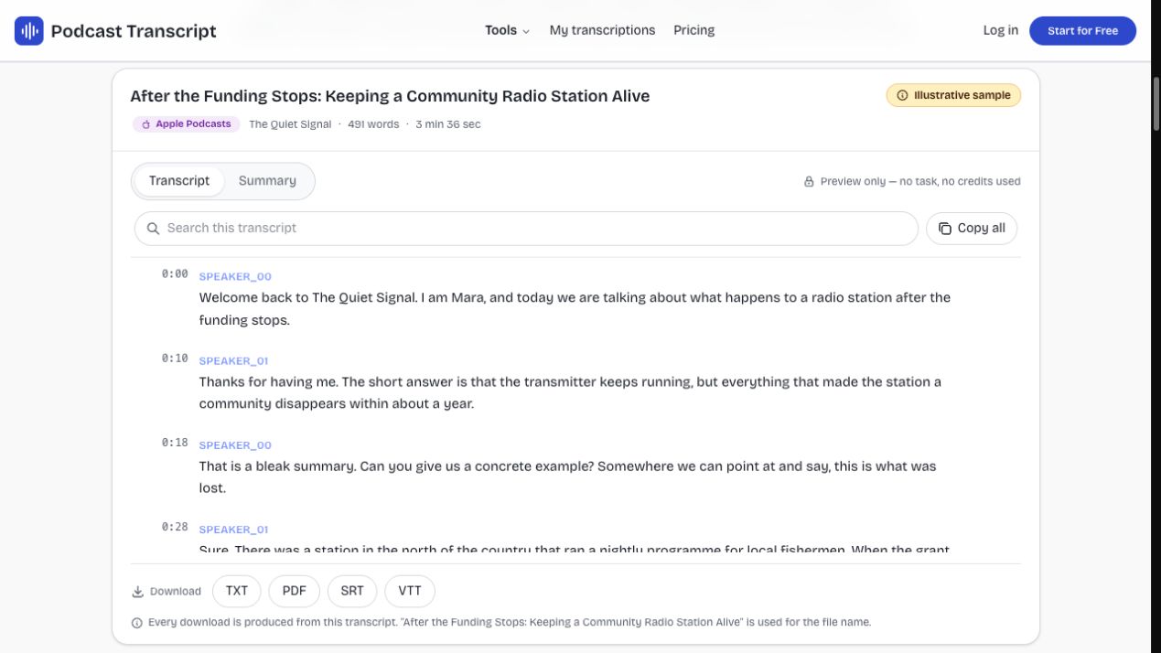This screenshot has width=1161, height=653.
Task: Click the Preview only no credits used note
Action: point(912,182)
